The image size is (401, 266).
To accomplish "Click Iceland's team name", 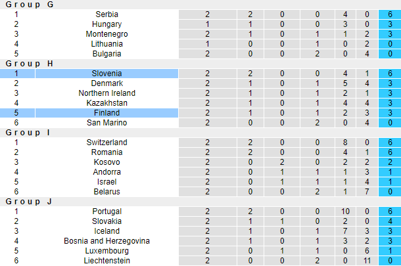I will 107,231.
